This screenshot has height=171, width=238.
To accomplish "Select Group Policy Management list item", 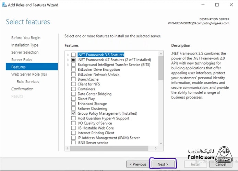I will (x=107, y=113).
